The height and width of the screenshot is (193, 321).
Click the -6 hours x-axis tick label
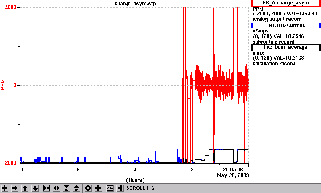pos(77,170)
